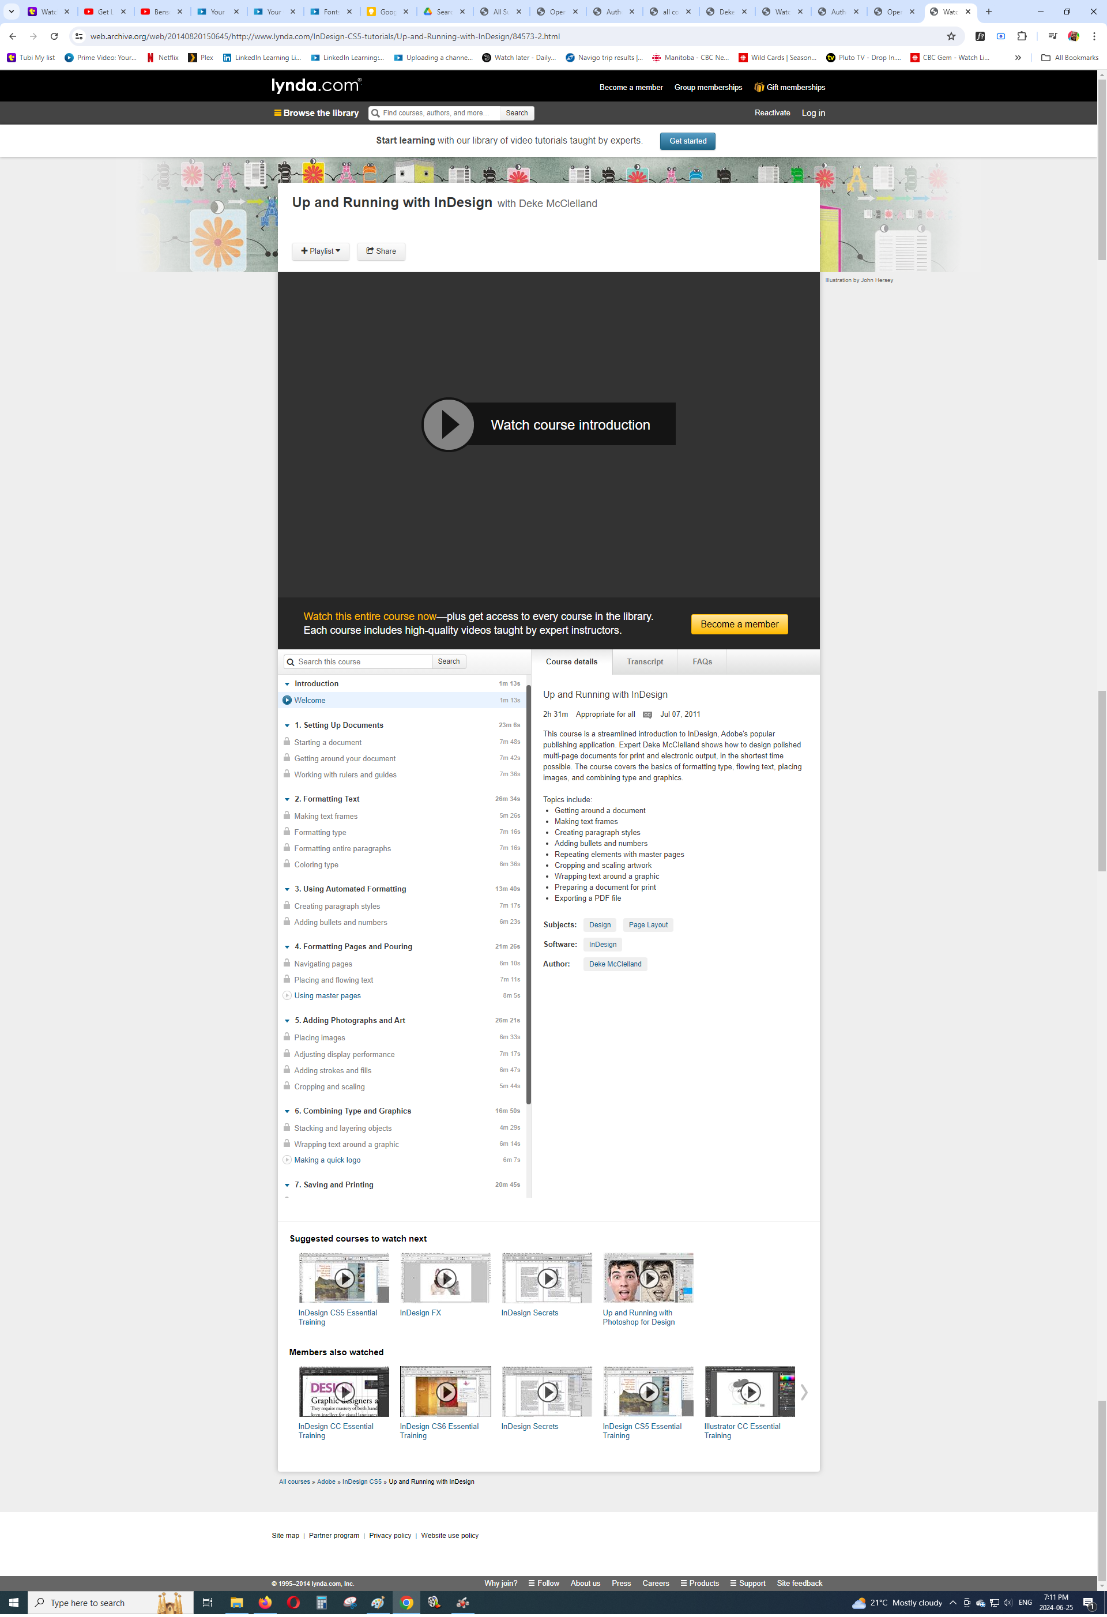Viewport: 1107px width, 1617px height.
Task: Switch to the Transcript tab
Action: tap(644, 661)
